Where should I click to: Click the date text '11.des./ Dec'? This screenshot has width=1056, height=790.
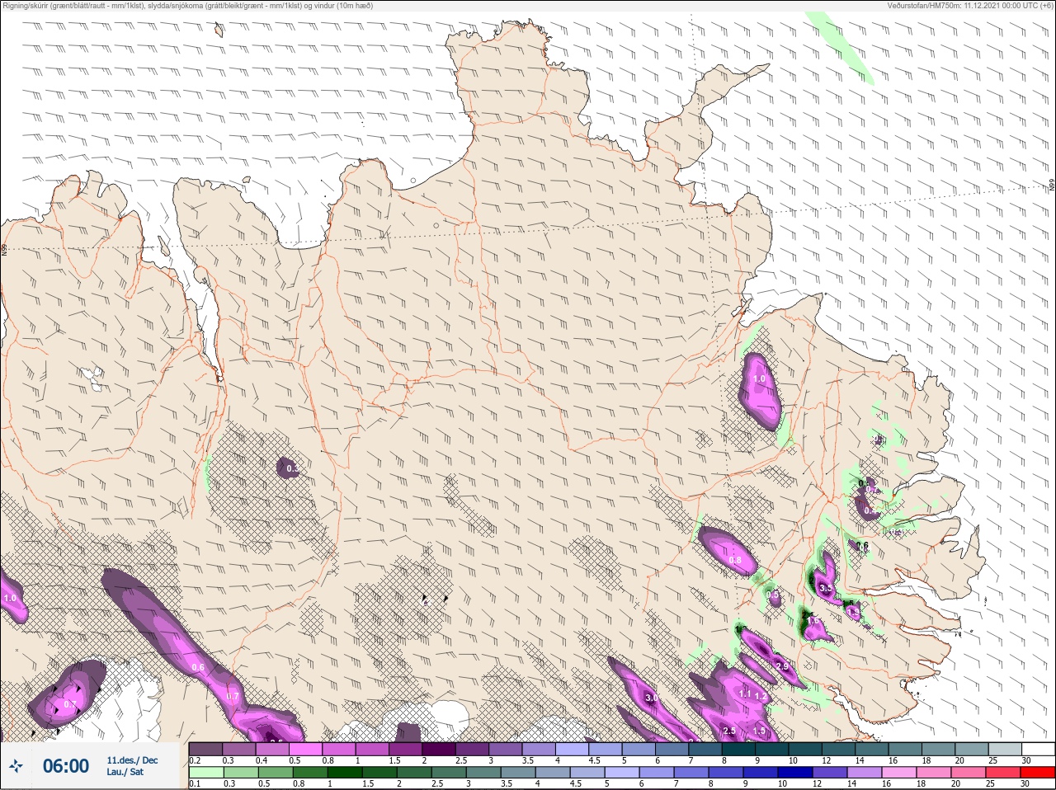pos(132,760)
